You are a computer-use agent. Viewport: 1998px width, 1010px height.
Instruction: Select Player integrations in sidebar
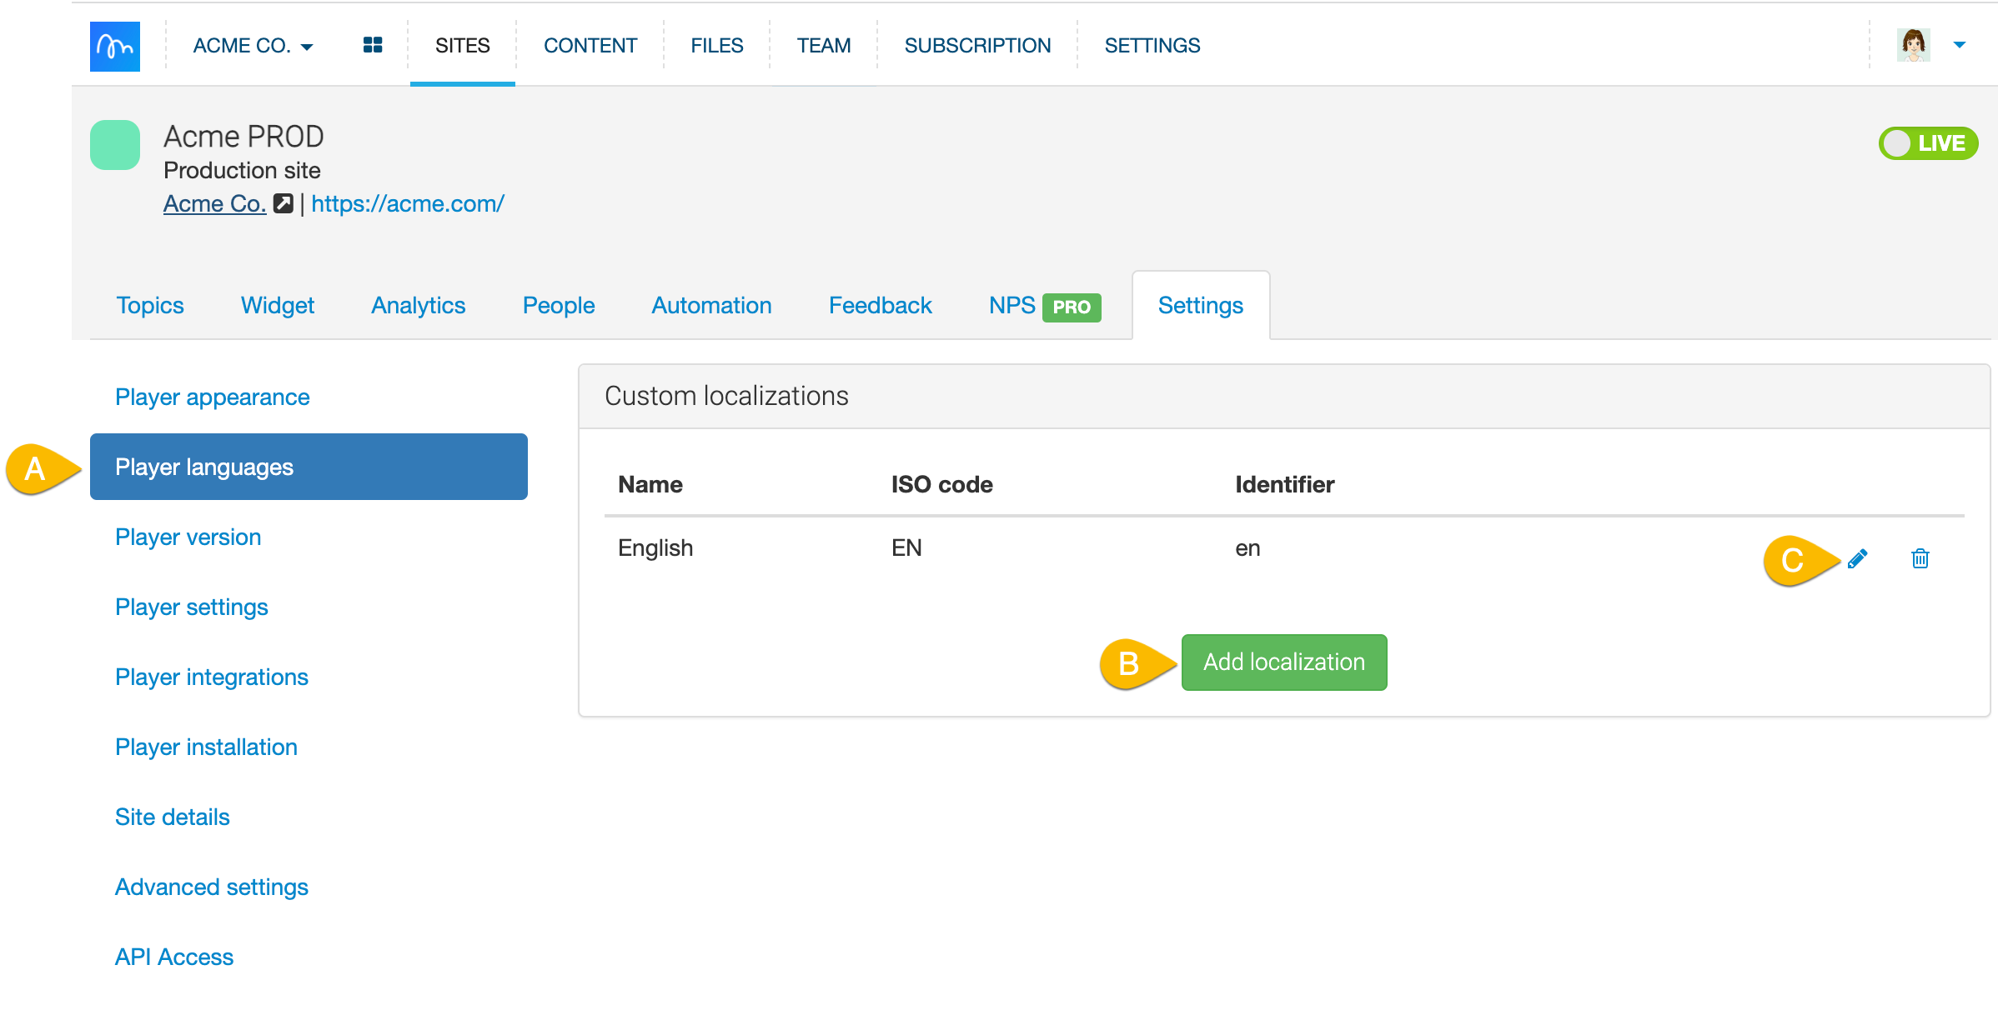[212, 677]
